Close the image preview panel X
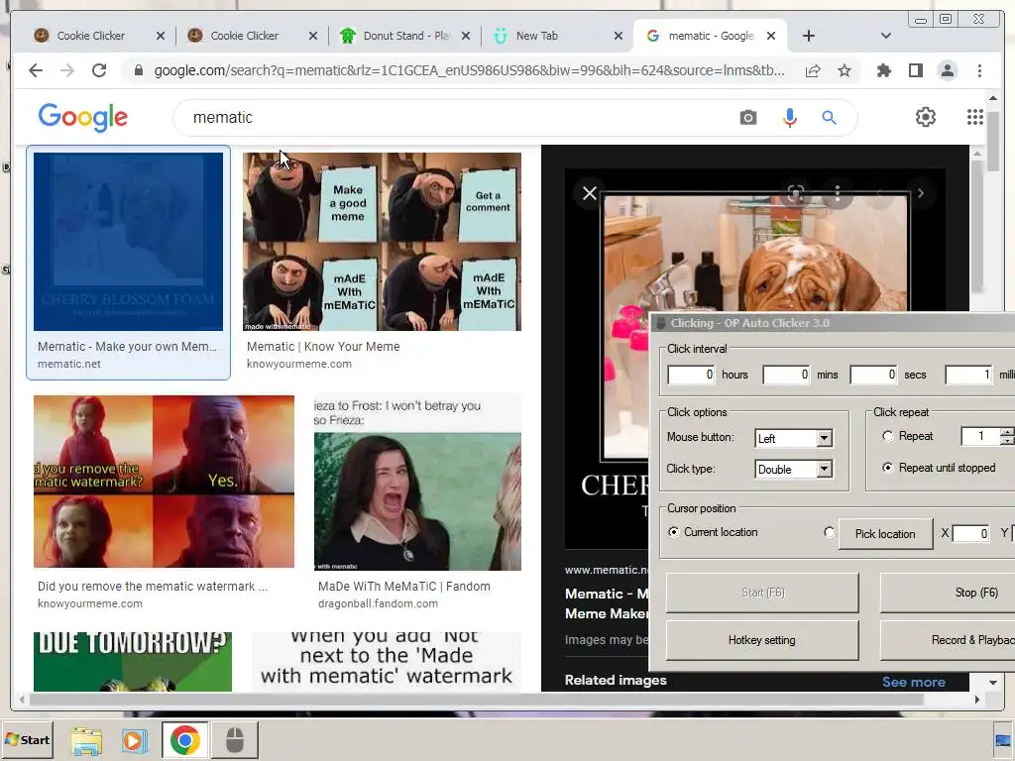 coord(589,193)
